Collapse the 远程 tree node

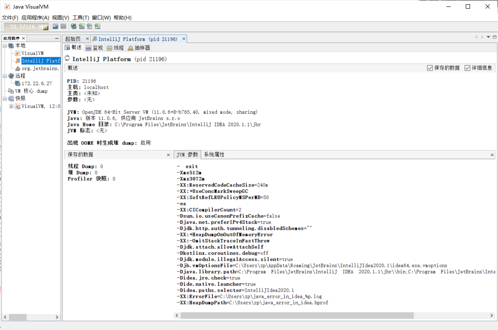5,76
